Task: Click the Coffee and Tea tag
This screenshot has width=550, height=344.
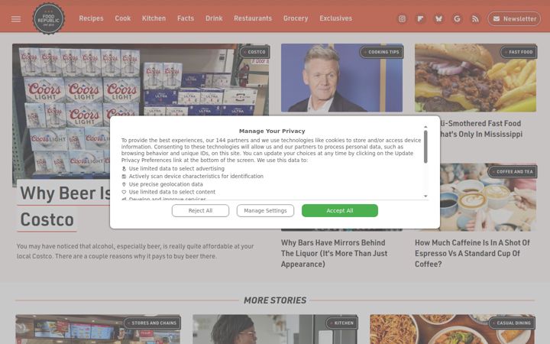Action: [x=513, y=172]
